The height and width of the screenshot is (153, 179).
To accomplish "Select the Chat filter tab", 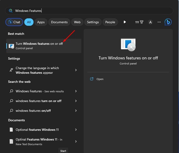I will (x=14, y=22).
